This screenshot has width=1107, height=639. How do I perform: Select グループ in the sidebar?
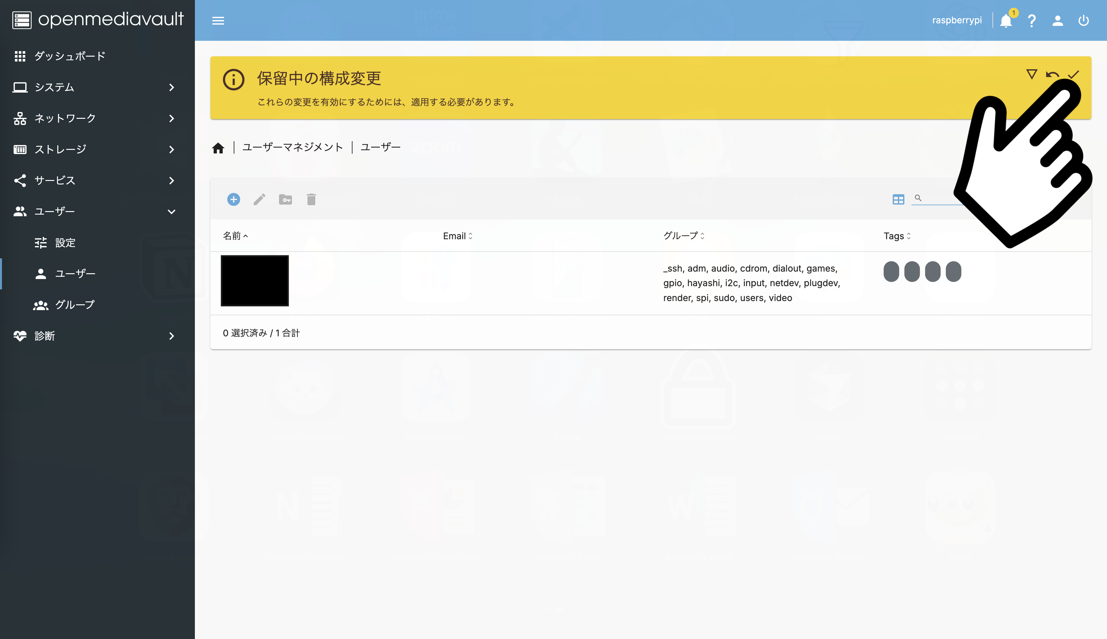pyautogui.click(x=75, y=305)
